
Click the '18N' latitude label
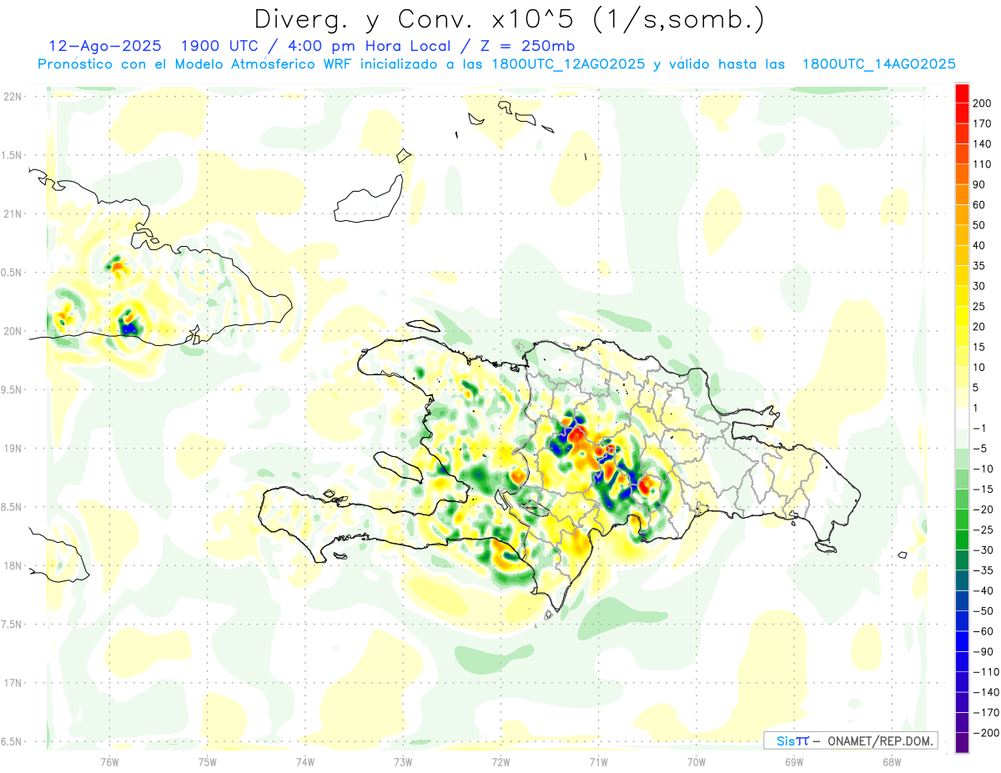pos(12,565)
